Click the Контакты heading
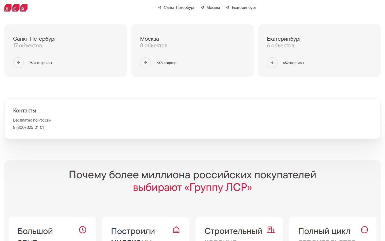Viewport: 385px width, 241px height. click(25, 111)
